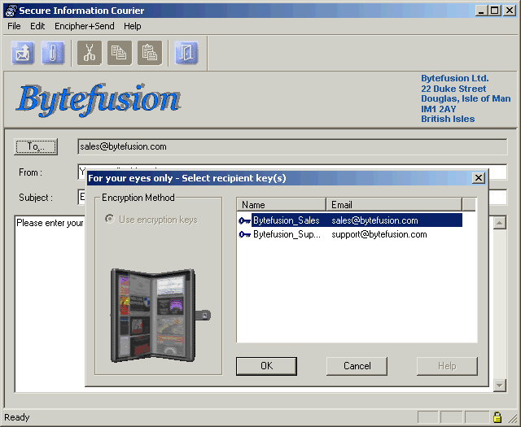This screenshot has height=427, width=521.
Task: Minimize the Secure Information Courier window
Action: pyautogui.click(x=480, y=11)
